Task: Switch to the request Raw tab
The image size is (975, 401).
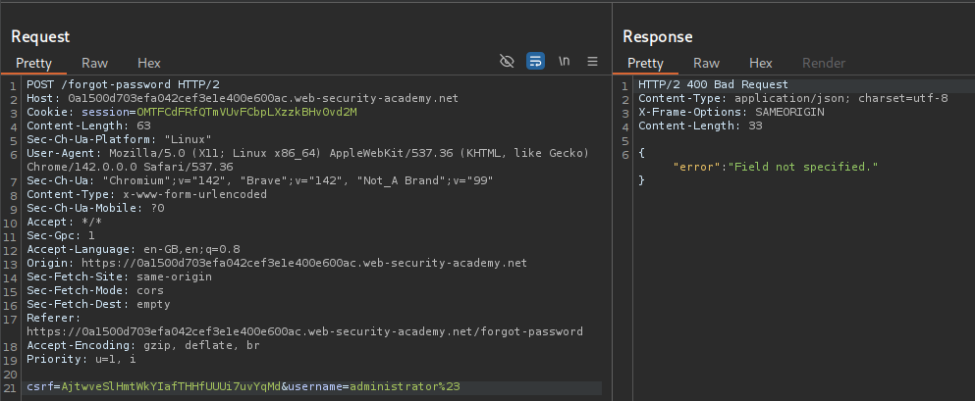Action: point(95,62)
